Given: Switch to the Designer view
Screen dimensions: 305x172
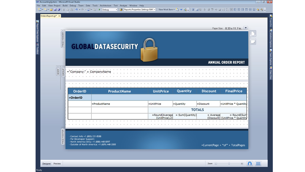Looking at the screenshot, I should coord(46,164).
